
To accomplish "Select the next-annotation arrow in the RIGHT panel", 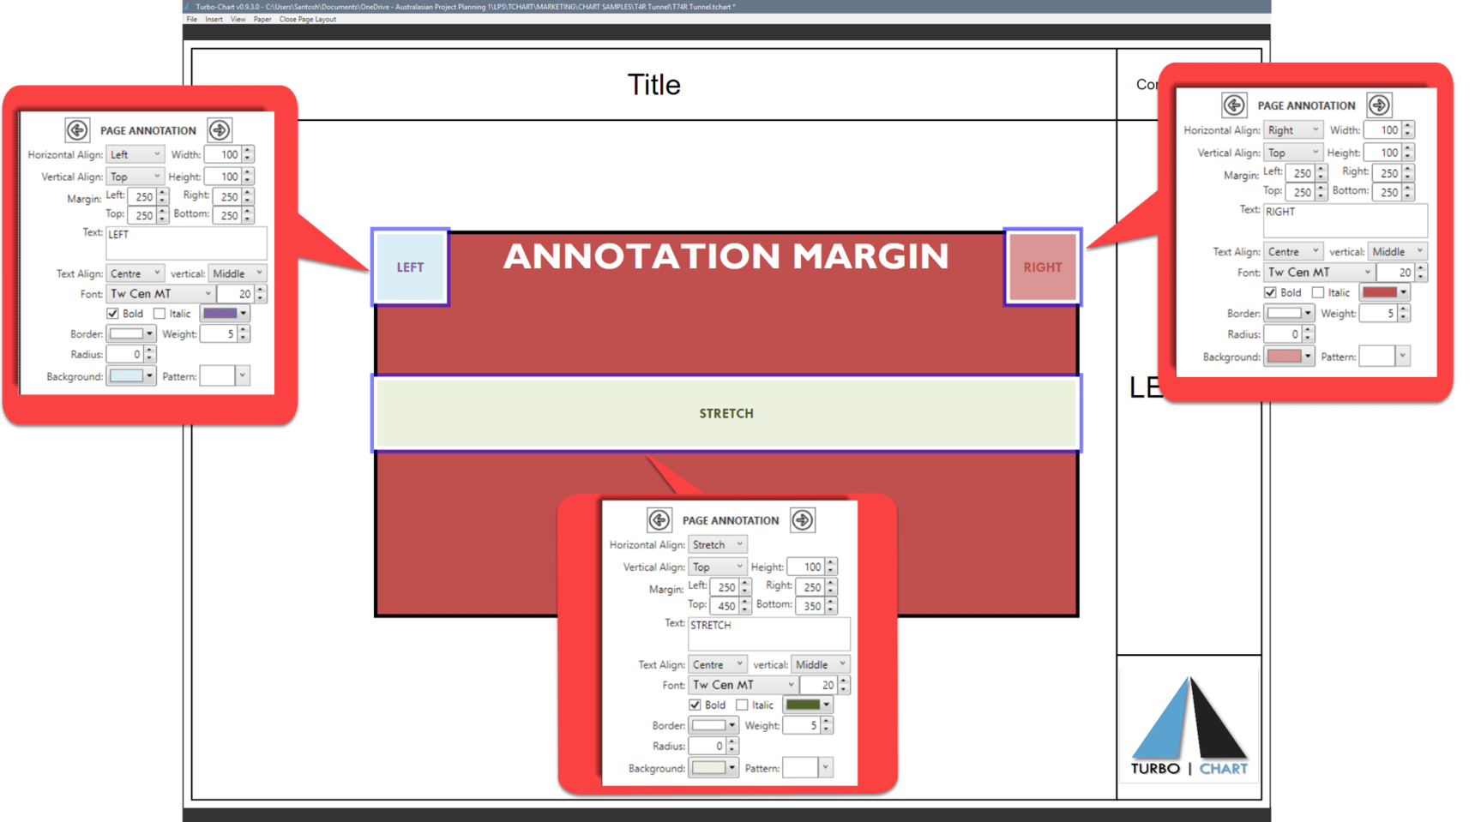I will [1381, 105].
